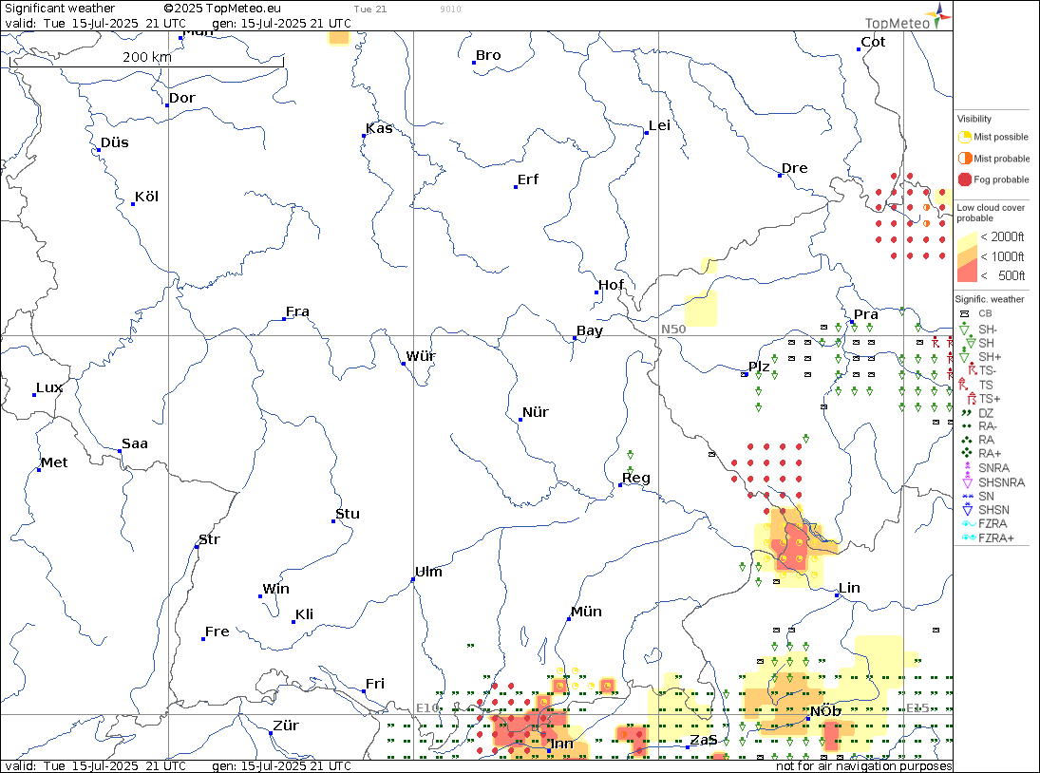This screenshot has width=1040, height=773.
Task: Click the yellow Mist possible legend icon
Action: pyautogui.click(x=964, y=138)
